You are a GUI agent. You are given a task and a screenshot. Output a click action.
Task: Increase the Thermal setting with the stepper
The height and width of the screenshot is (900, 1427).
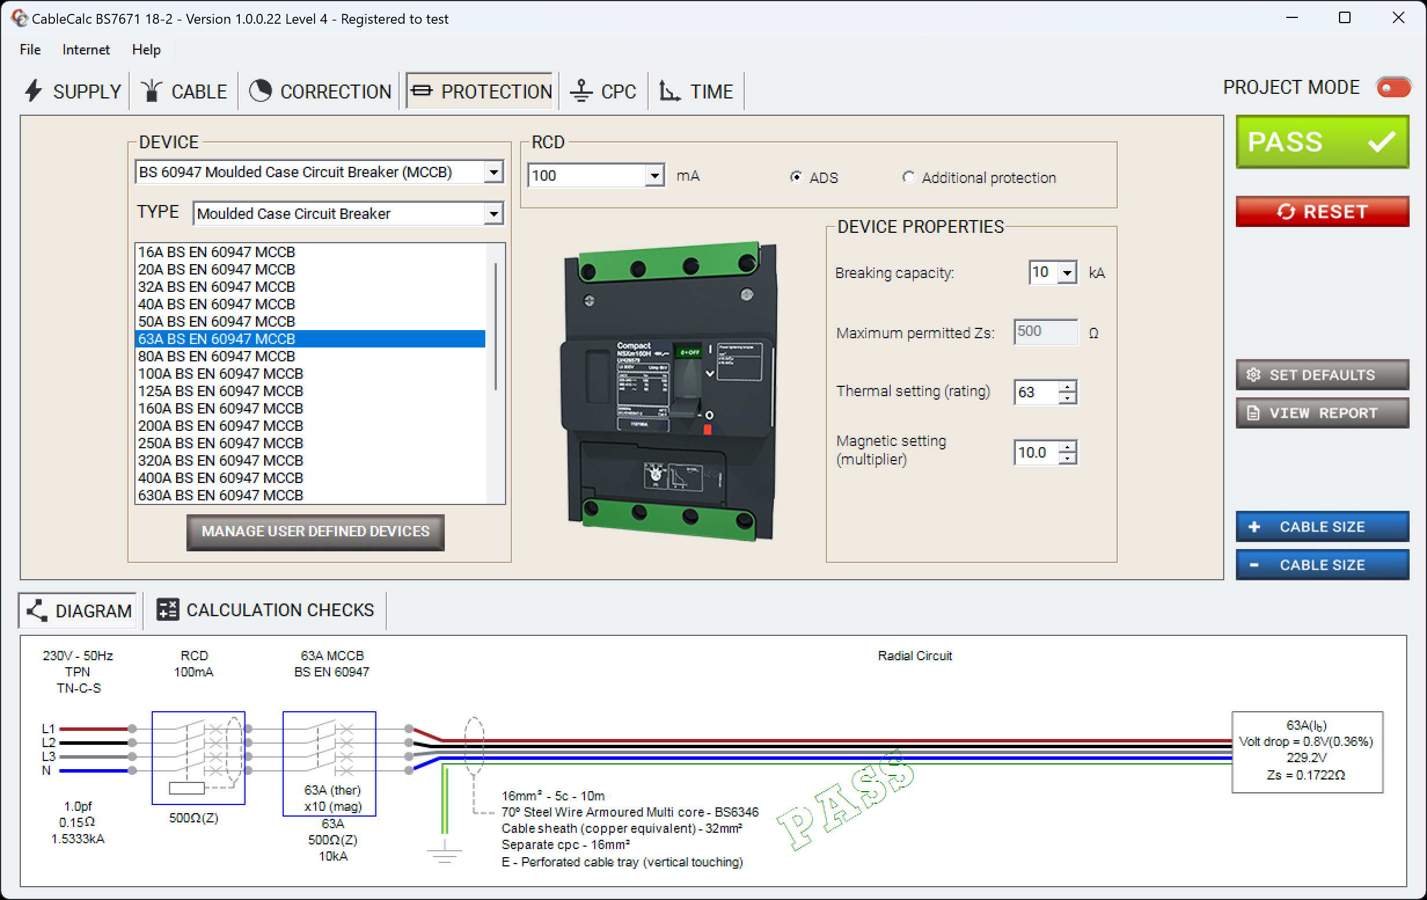1067,386
